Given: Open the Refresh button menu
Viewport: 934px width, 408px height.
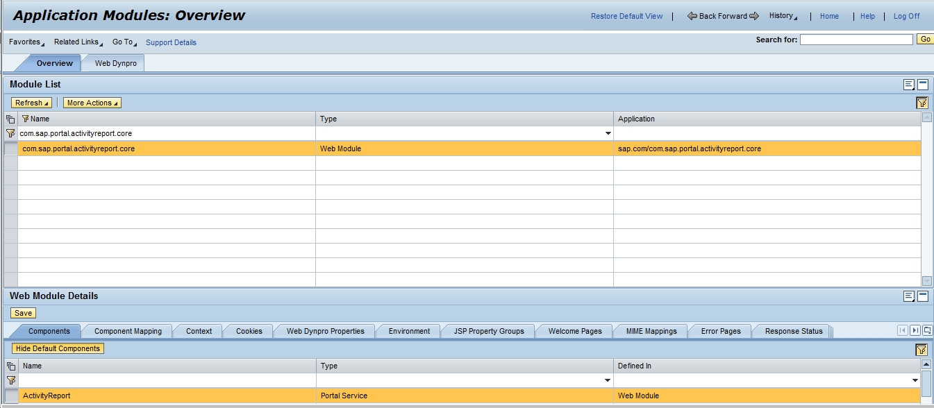Looking at the screenshot, I should (31, 103).
